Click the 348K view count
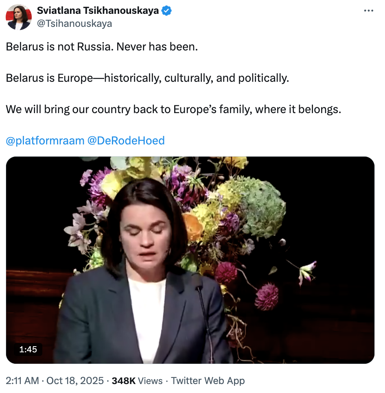The image size is (385, 393). tap(123, 381)
